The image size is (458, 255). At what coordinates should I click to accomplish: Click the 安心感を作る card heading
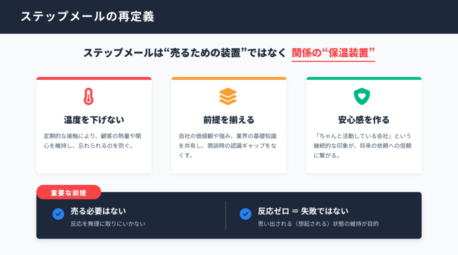[364, 120]
